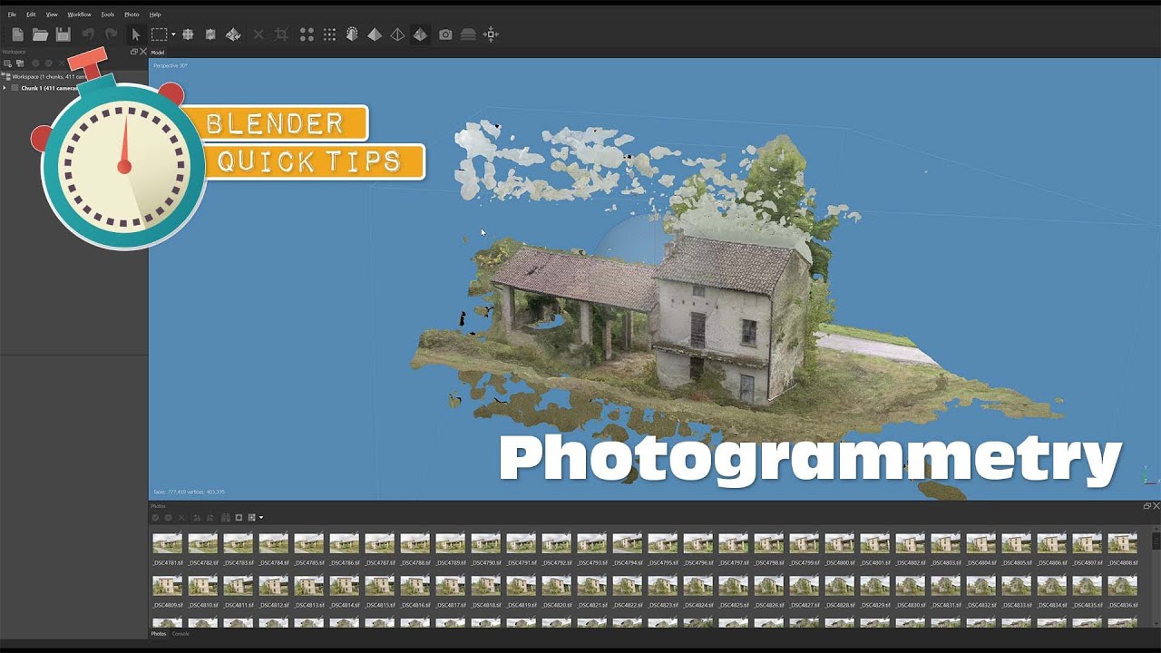Switch to dense cloud view
The image size is (1161, 653).
(x=329, y=34)
